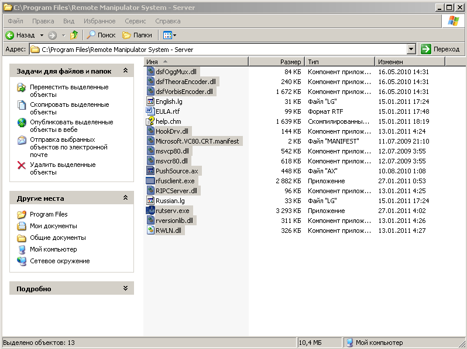Select the rversionlib.dll file icon
This screenshot has width=467, height=349.
tap(150, 221)
